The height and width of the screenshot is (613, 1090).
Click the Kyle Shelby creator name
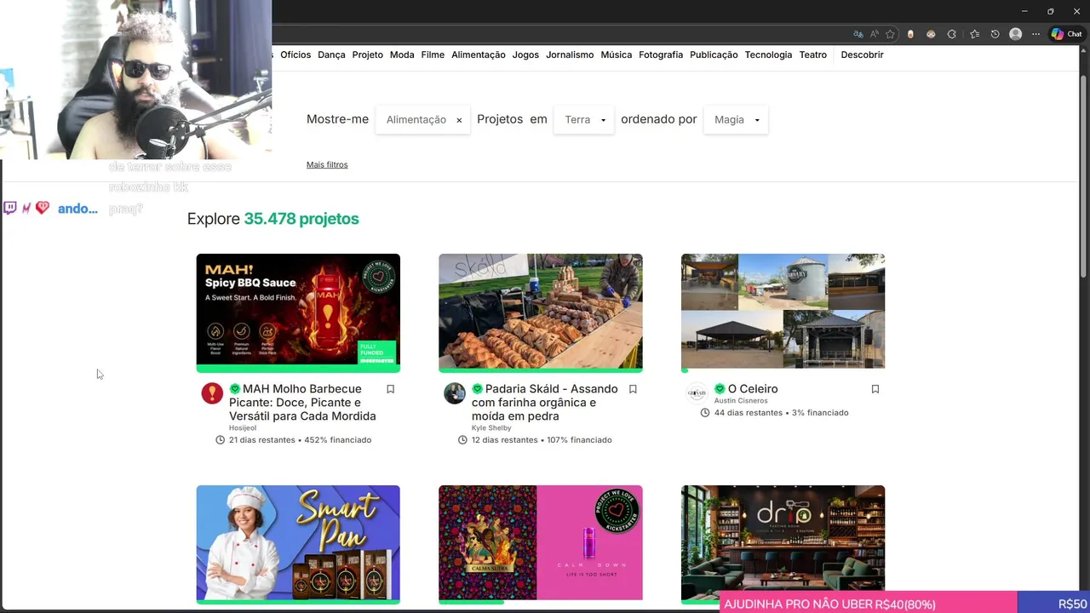[491, 428]
